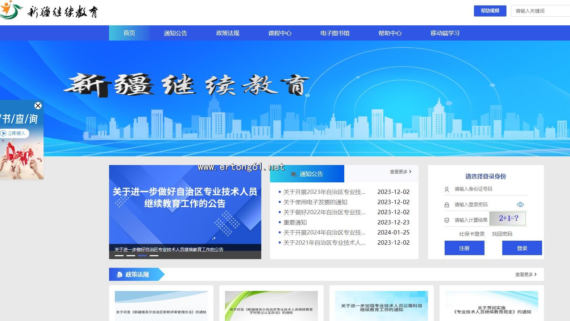The height and width of the screenshot is (321, 570).
Task: Expand 查看更多 in the 政策法规 section
Action: 526,275
